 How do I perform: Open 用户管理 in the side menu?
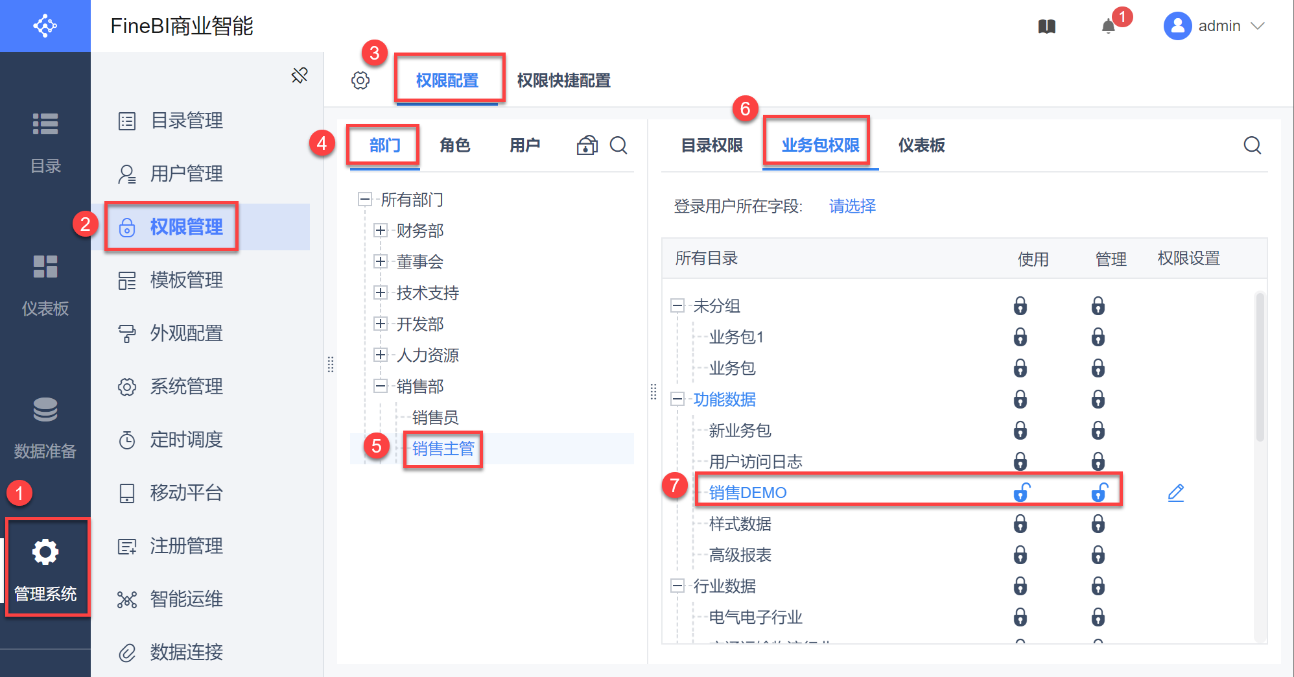[186, 174]
